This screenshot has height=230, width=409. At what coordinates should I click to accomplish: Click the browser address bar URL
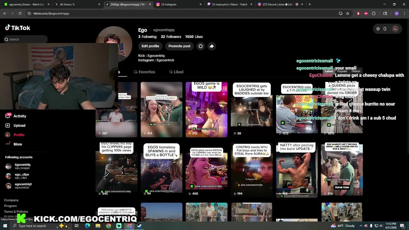click(x=51, y=13)
